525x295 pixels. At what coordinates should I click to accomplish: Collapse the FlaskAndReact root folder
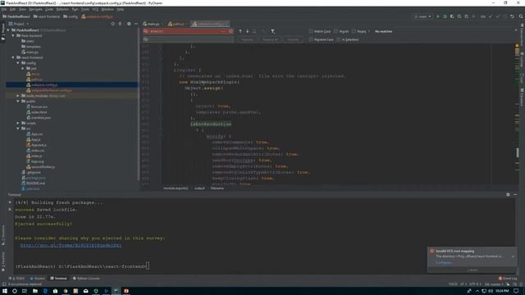point(9,30)
